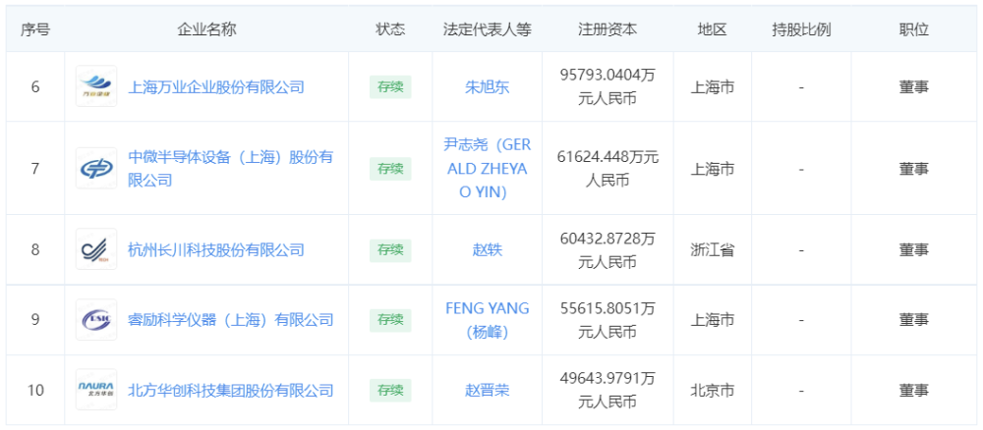Open 北方华创科技集团股份有限公司 link
The width and height of the screenshot is (983, 430).
(230, 391)
